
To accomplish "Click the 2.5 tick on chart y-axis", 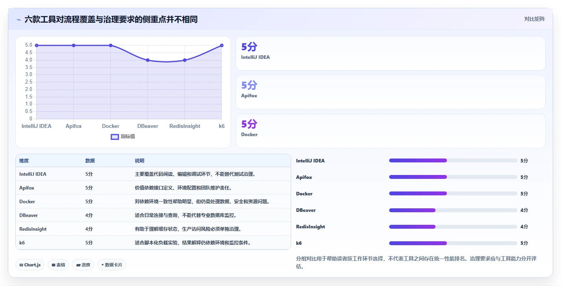I will coord(28,82).
